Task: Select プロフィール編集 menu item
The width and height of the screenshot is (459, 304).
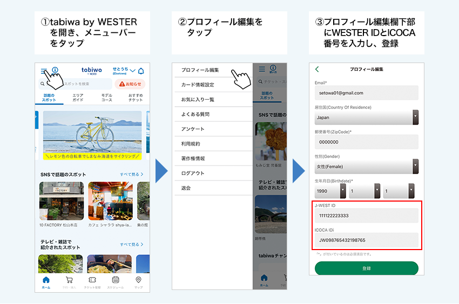Action: tap(213, 70)
